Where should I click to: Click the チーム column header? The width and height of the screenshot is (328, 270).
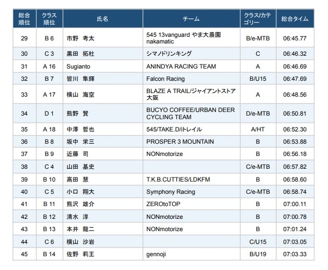(191, 19)
